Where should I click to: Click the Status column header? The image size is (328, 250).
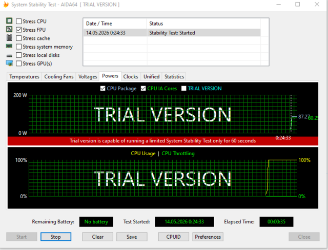(x=203, y=24)
